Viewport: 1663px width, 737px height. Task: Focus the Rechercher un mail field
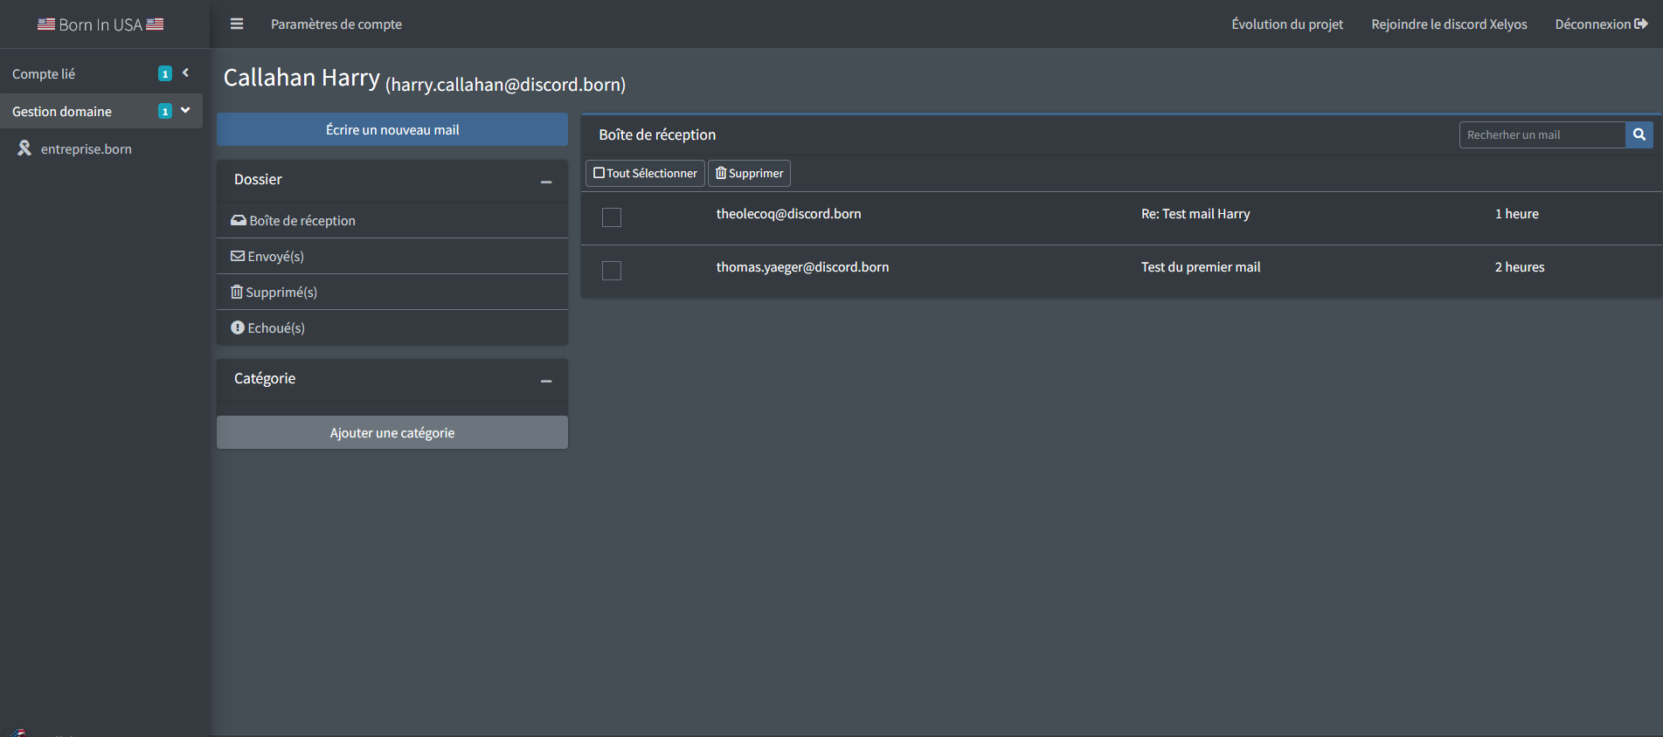click(1542, 134)
